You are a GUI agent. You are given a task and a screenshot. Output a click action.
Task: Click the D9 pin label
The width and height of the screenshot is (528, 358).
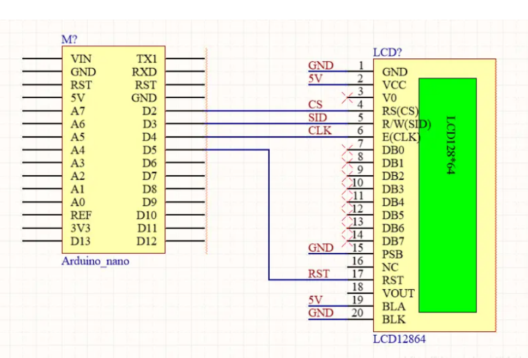coord(149,202)
